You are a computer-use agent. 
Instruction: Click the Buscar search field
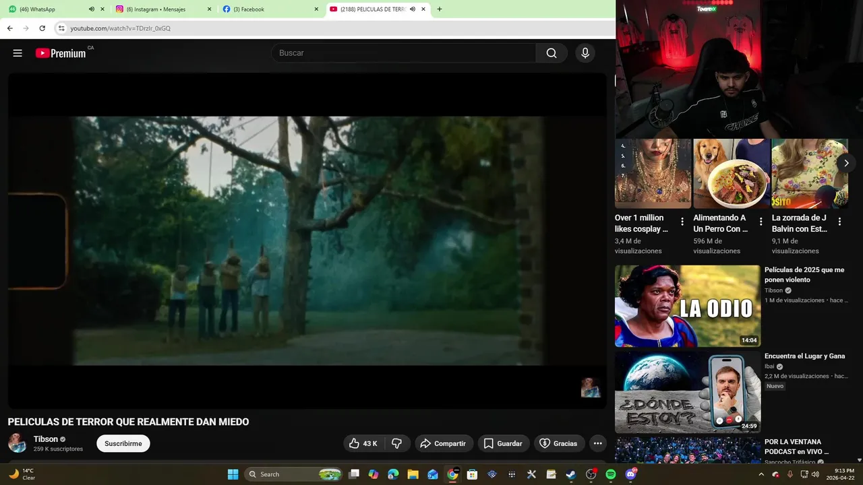coord(403,53)
